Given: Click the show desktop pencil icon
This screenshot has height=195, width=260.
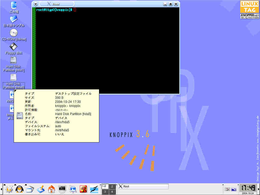Looking at the screenshot, I should [x=41, y=189].
